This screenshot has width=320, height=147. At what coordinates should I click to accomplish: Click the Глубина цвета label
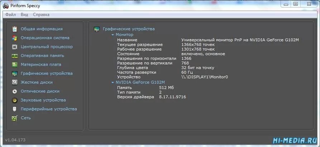(x=133, y=68)
